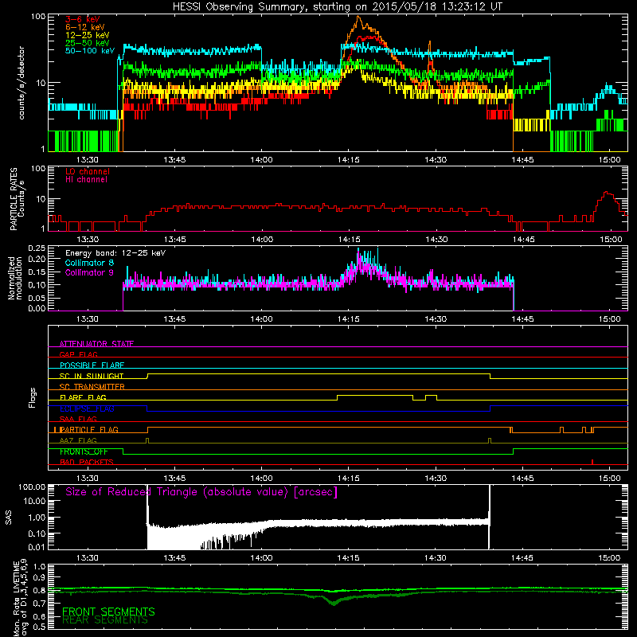Select the orange 6-12 keV legend label
Viewport: 637px width, 637px height.
tap(85, 27)
